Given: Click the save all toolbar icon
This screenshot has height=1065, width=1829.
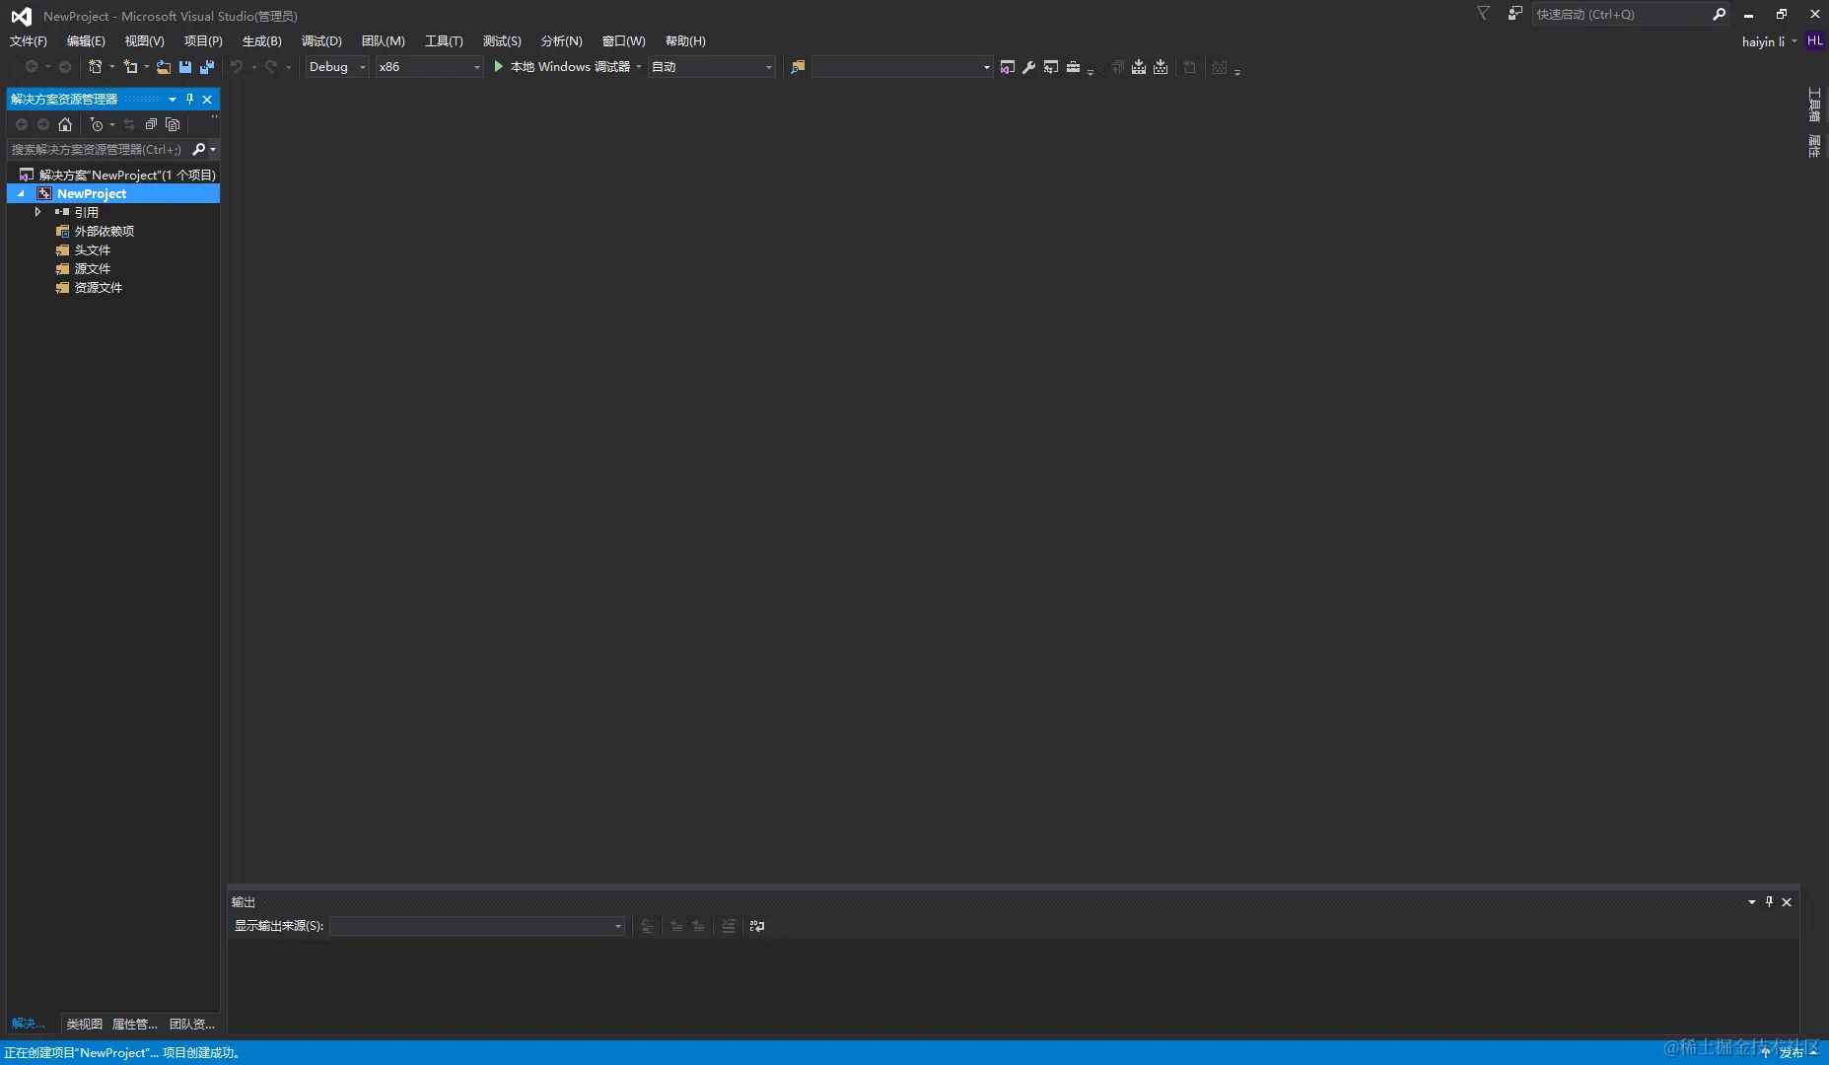Looking at the screenshot, I should tap(207, 67).
